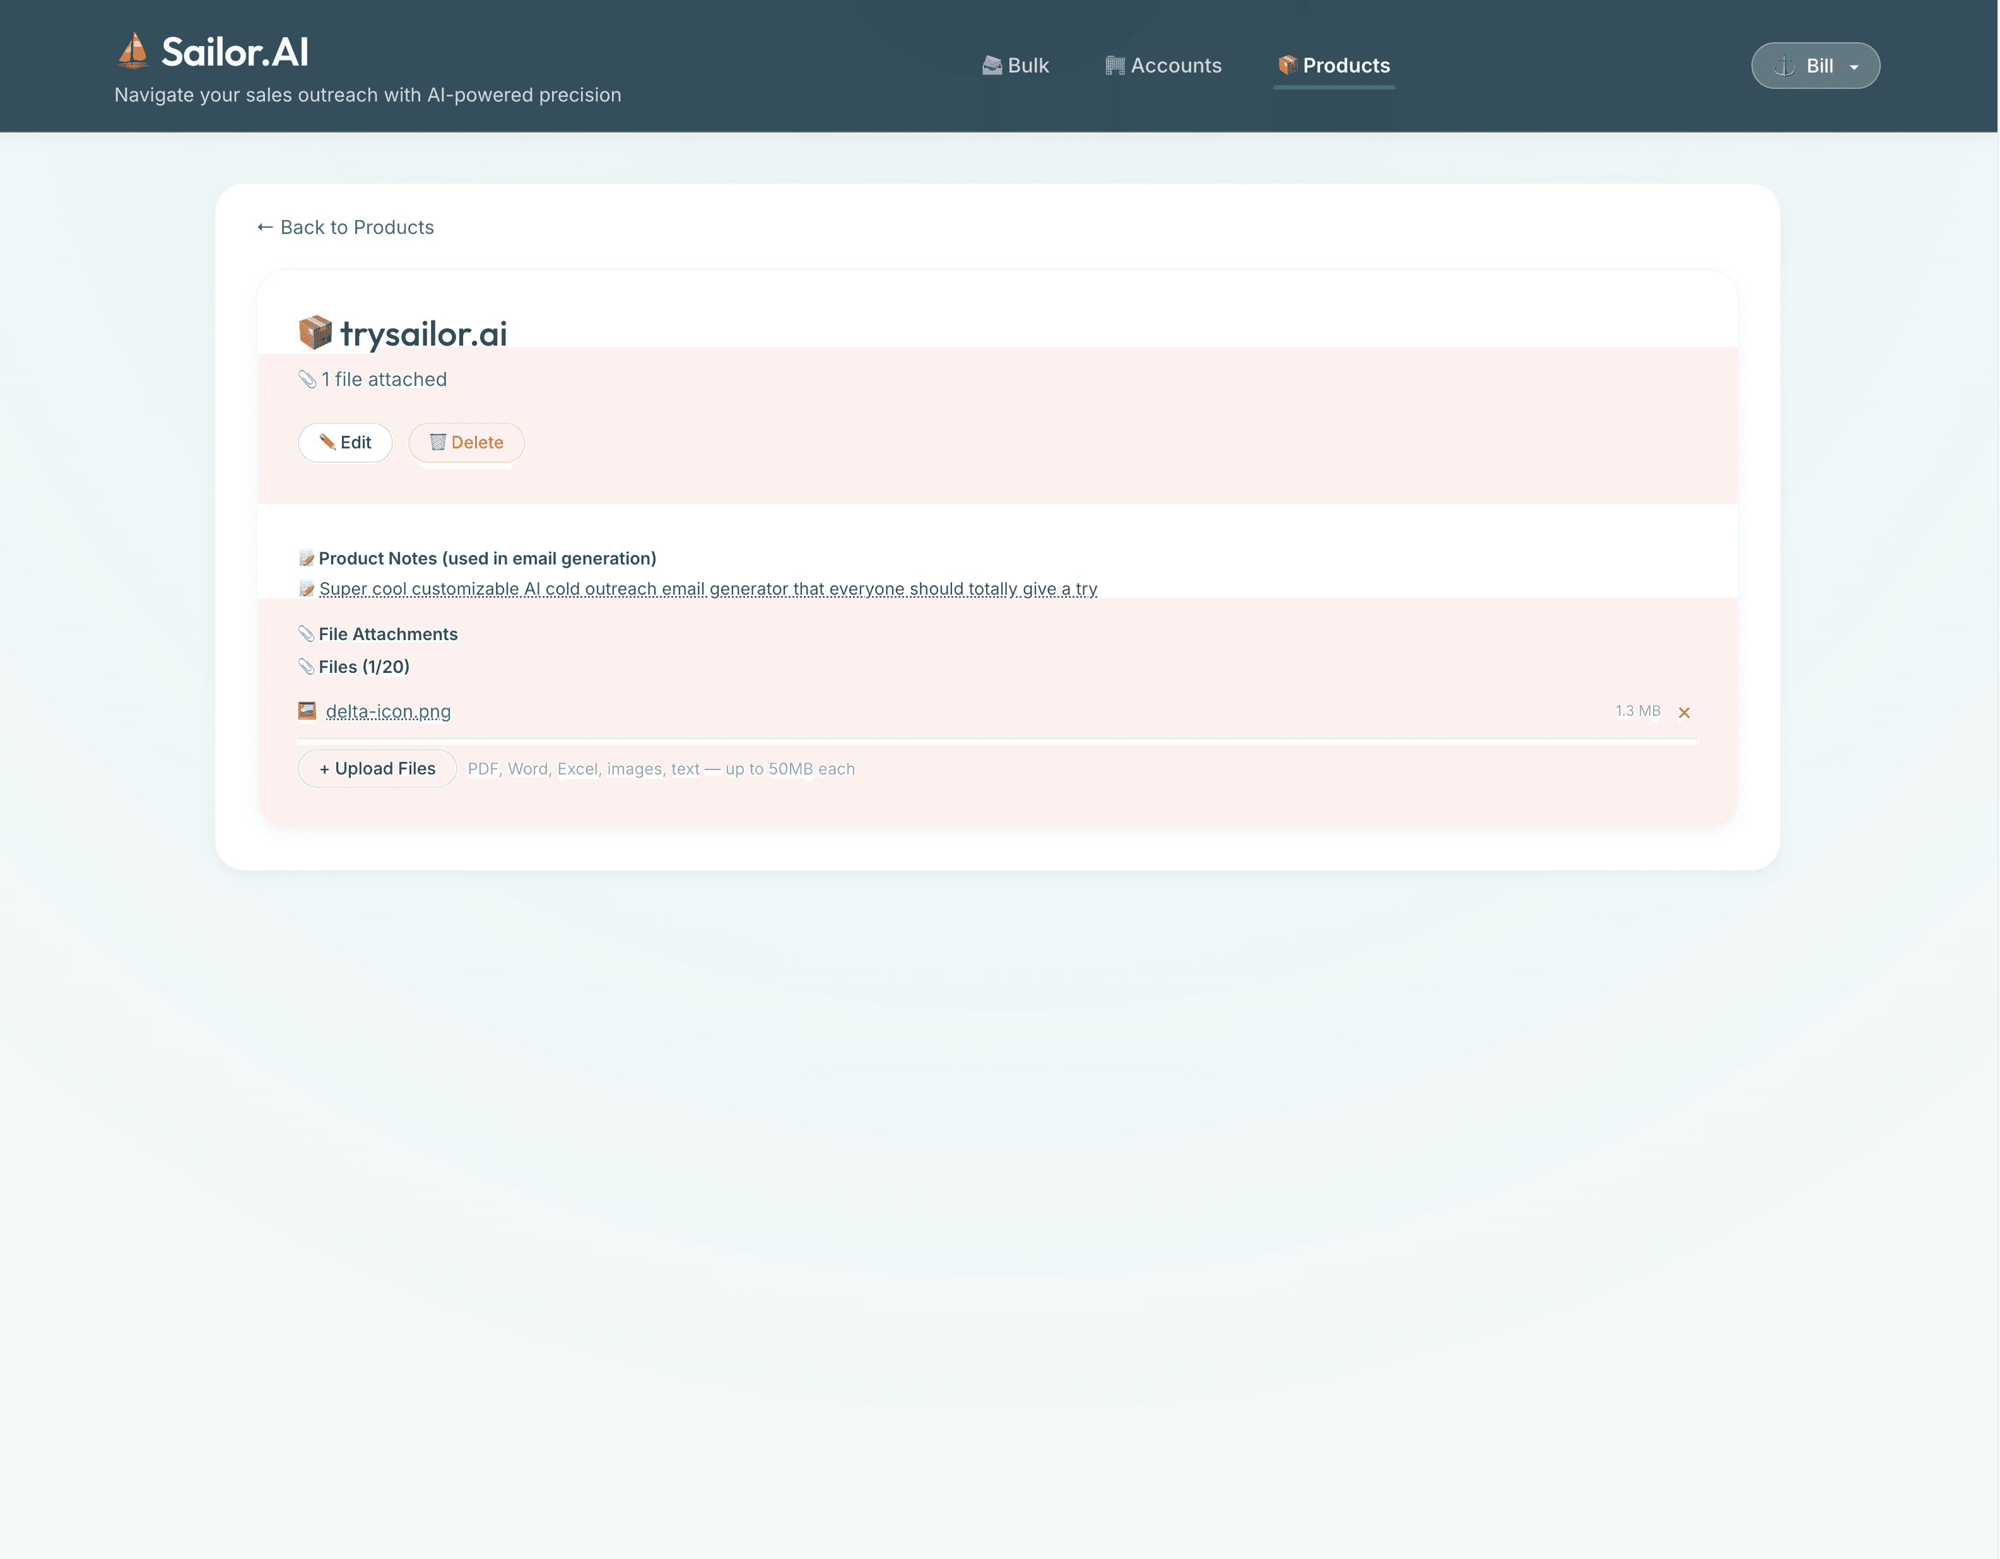
Task: Open the Bill account dropdown
Action: (x=1816, y=65)
